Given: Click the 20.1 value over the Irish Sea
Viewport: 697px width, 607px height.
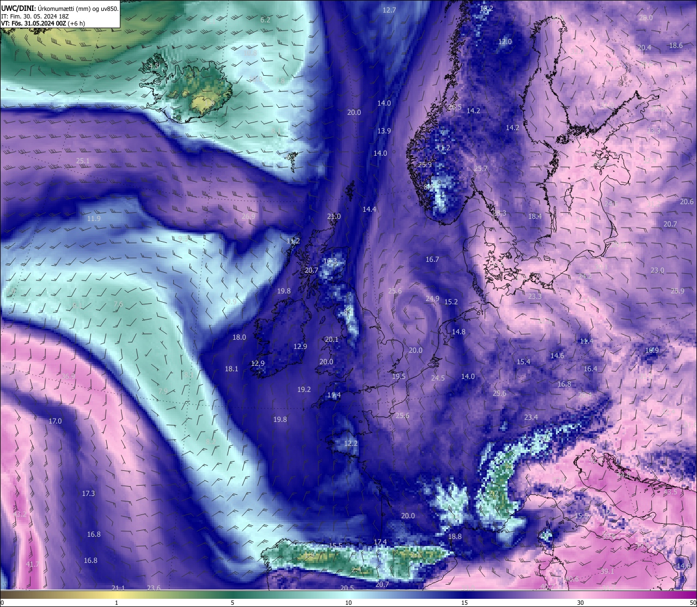Looking at the screenshot, I should coord(332,340).
